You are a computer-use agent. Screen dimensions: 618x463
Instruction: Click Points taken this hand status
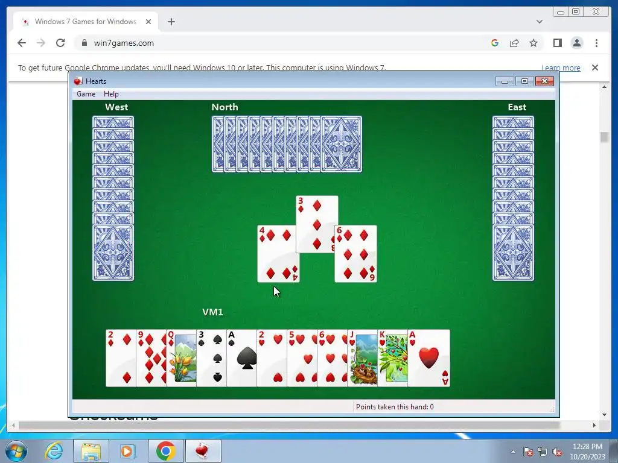click(x=395, y=407)
